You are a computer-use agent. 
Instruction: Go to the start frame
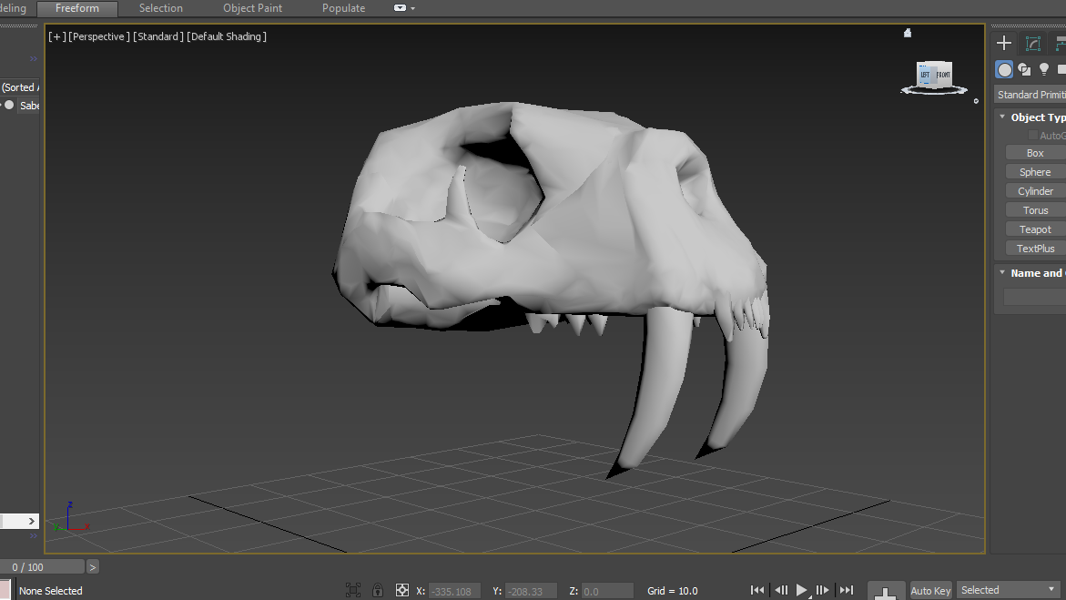coord(757,590)
